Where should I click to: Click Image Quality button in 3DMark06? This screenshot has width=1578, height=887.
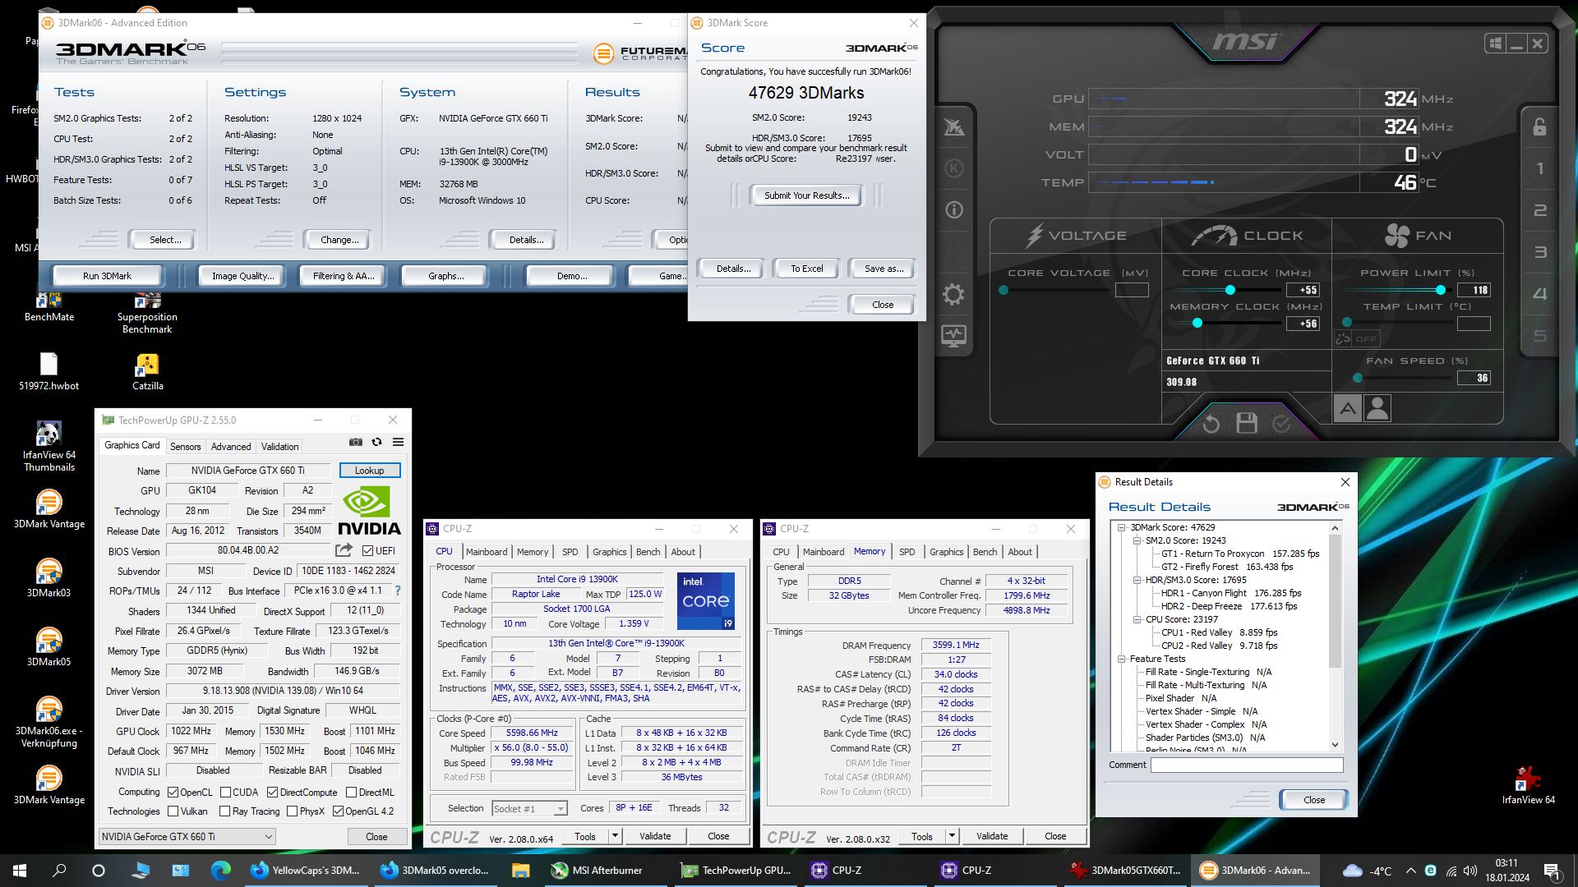[242, 276]
